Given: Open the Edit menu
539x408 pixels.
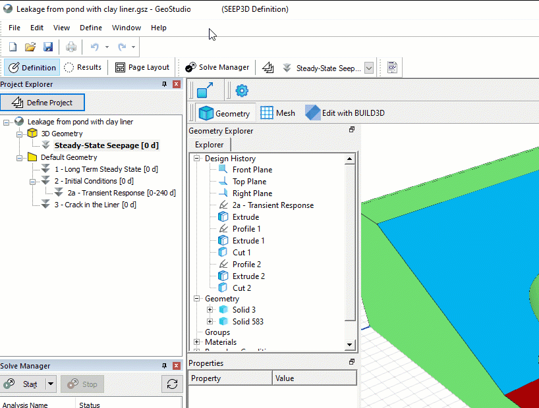Looking at the screenshot, I should coord(37,28).
